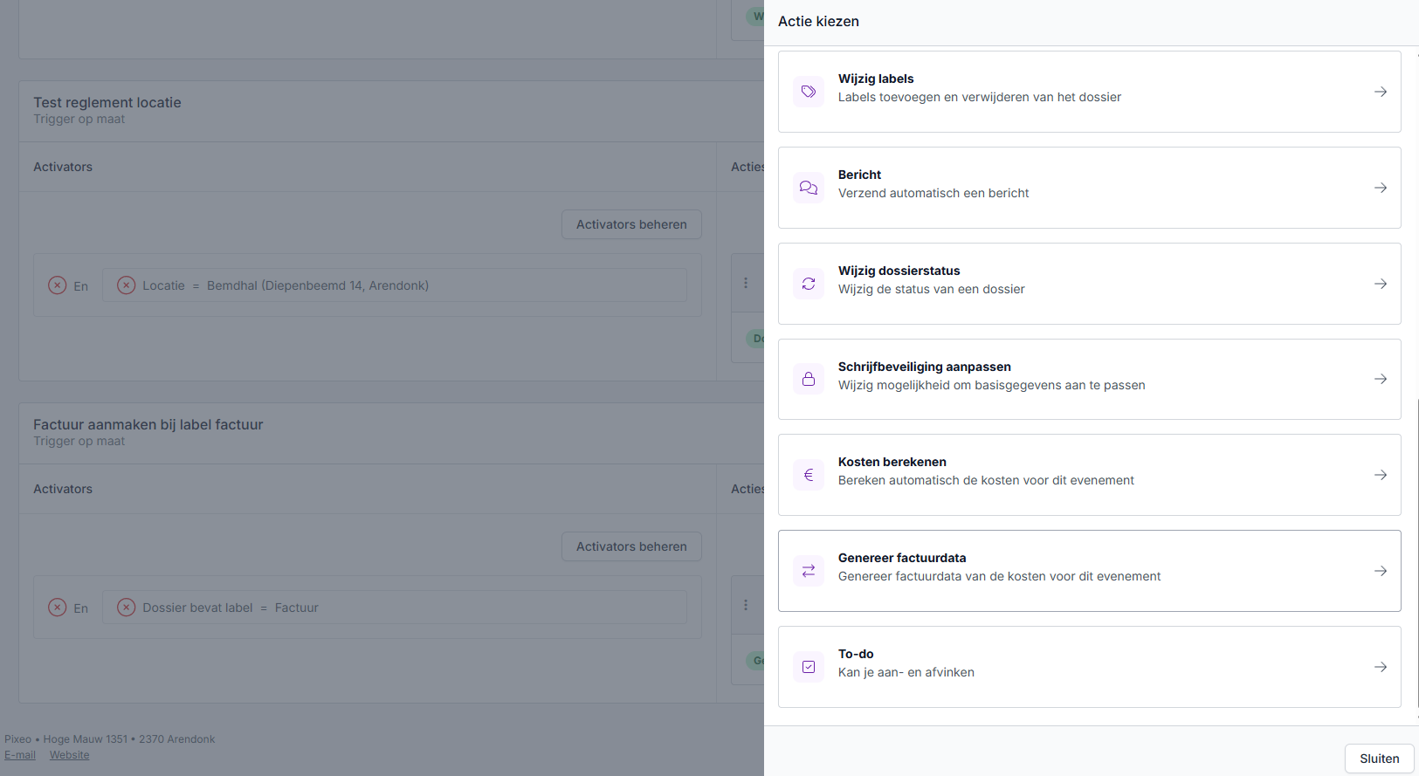Open the three-dot menu beside Locatie activator
Screen dimensions: 1419x776
coord(746,283)
